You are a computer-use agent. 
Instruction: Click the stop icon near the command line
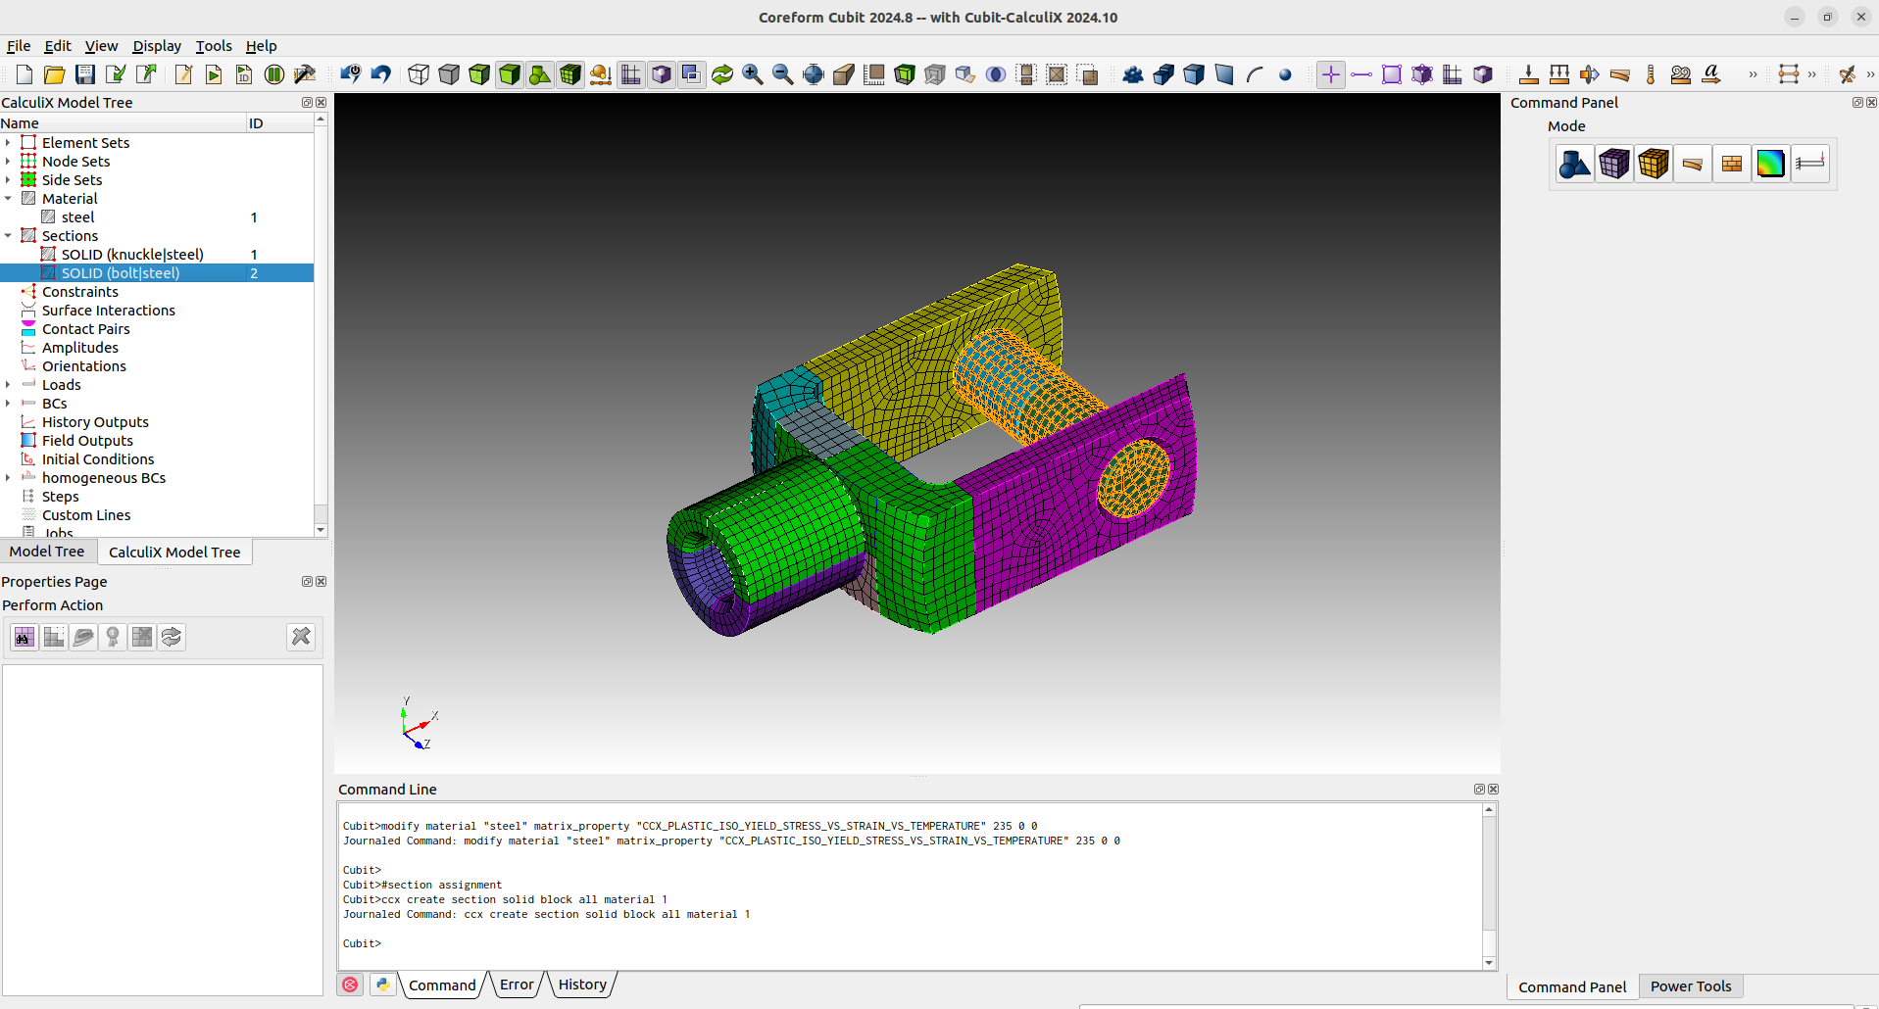pos(350,985)
